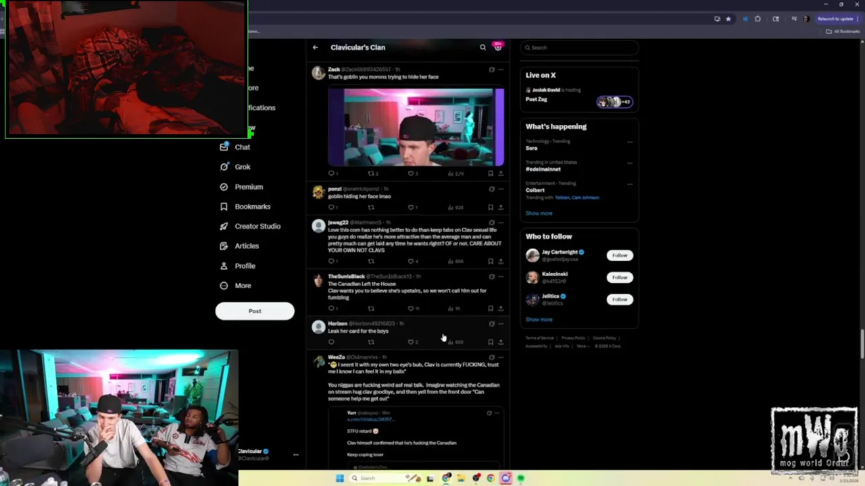Go to Profile in the sidebar
Screen dimensions: 865x486
tap(238, 266)
